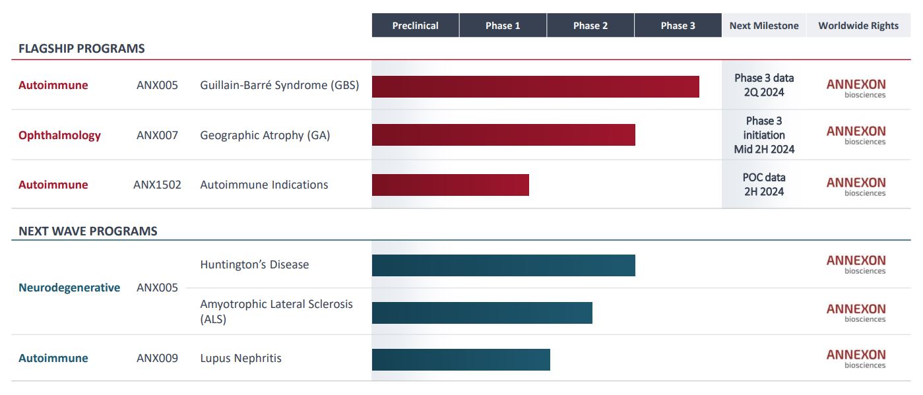Click the NEXT WAVE PROGRAMS section heading
Screen dimensions: 923x395
[88, 231]
